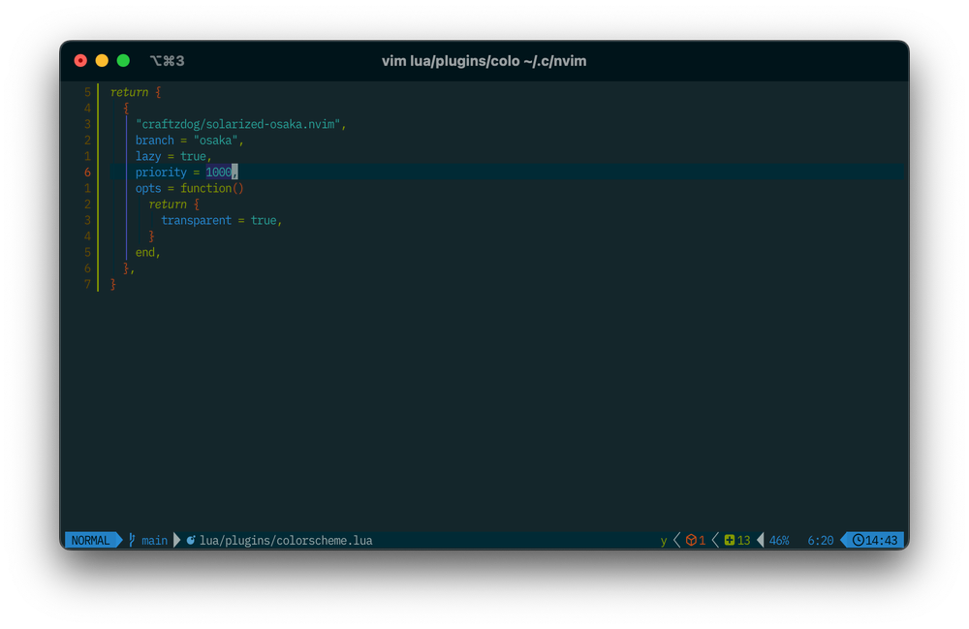Click the Lua file icon in statusline
969x629 pixels.
[191, 540]
